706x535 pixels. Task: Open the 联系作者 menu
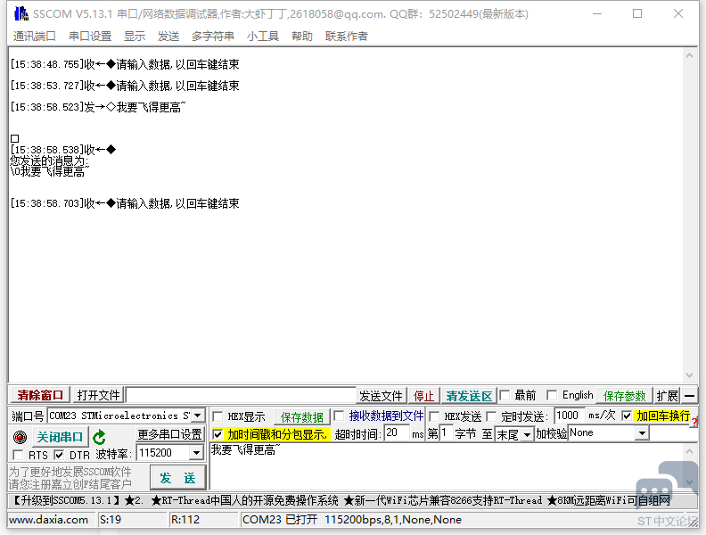(347, 36)
